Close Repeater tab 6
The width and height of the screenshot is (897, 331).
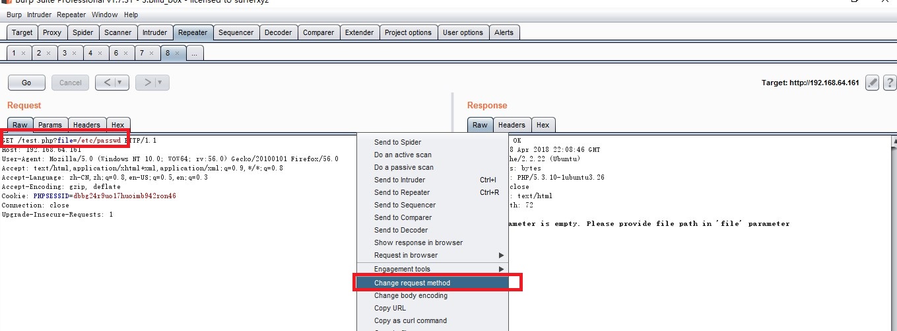(x=125, y=54)
